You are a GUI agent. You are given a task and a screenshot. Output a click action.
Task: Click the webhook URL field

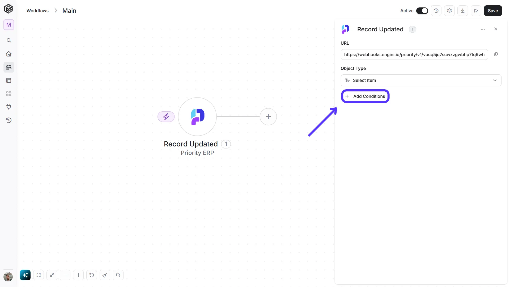pyautogui.click(x=414, y=54)
